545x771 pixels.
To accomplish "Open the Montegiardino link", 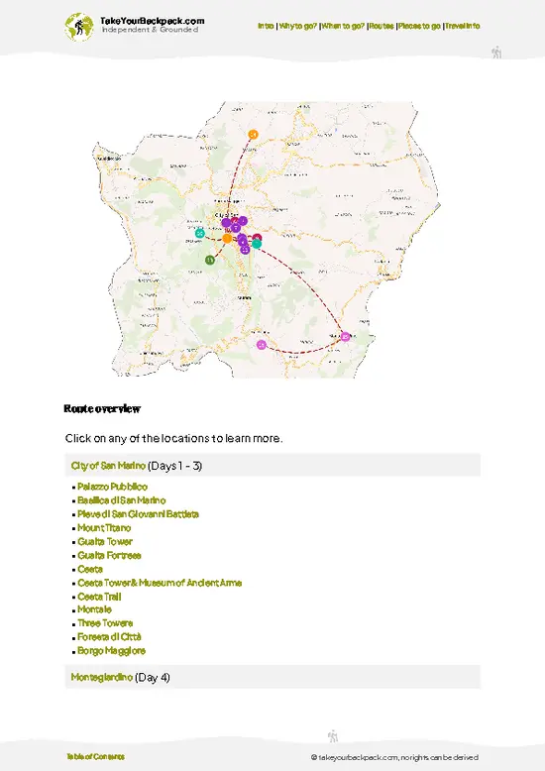I will [x=102, y=678].
